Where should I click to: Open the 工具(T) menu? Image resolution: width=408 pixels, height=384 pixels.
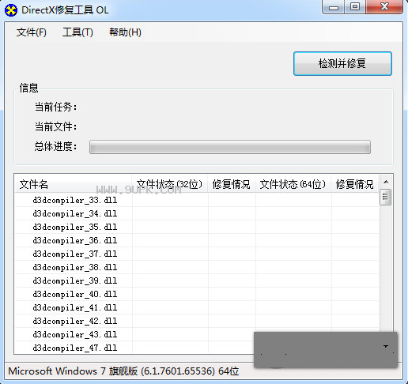click(x=77, y=32)
